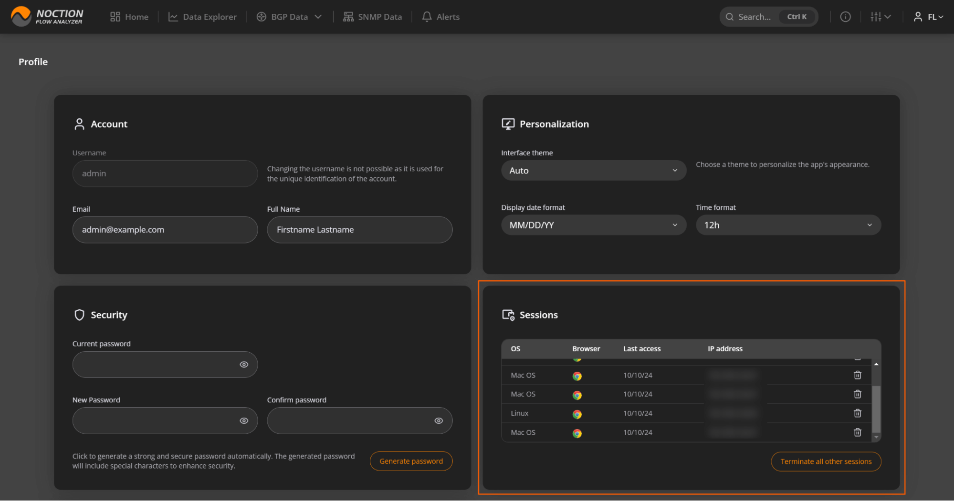Click the Last access column header

coord(642,349)
